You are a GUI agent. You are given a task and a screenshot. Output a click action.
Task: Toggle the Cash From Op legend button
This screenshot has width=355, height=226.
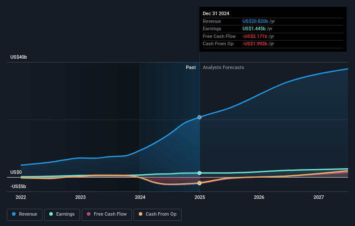[157, 214]
